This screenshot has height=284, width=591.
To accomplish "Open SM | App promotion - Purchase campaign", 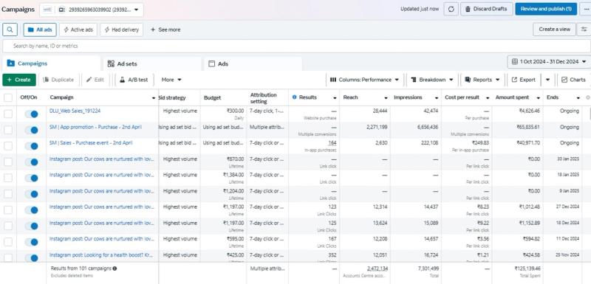I will 95,127.
